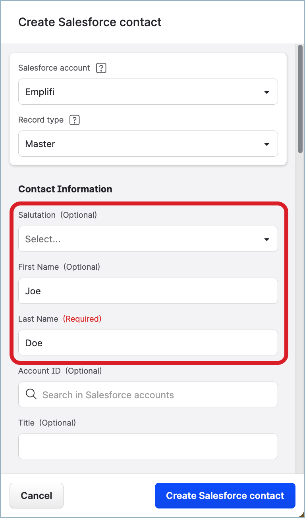This screenshot has width=305, height=518.
Task: Click the First Name field label
Action: coord(39,267)
